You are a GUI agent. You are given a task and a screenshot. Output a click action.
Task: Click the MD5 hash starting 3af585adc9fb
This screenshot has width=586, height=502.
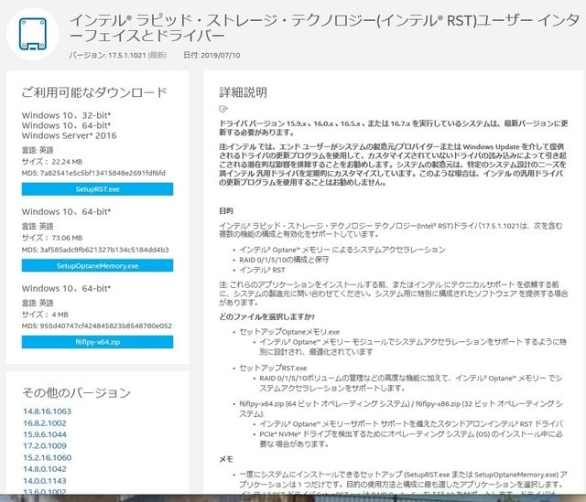coord(104,250)
